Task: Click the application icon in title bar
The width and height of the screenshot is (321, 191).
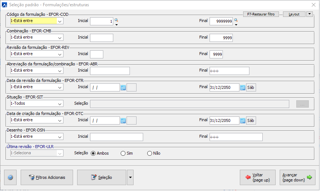Action: click(x=4, y=5)
